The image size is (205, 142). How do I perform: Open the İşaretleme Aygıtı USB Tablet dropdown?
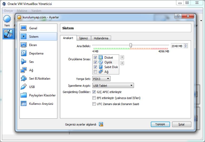[113, 85]
